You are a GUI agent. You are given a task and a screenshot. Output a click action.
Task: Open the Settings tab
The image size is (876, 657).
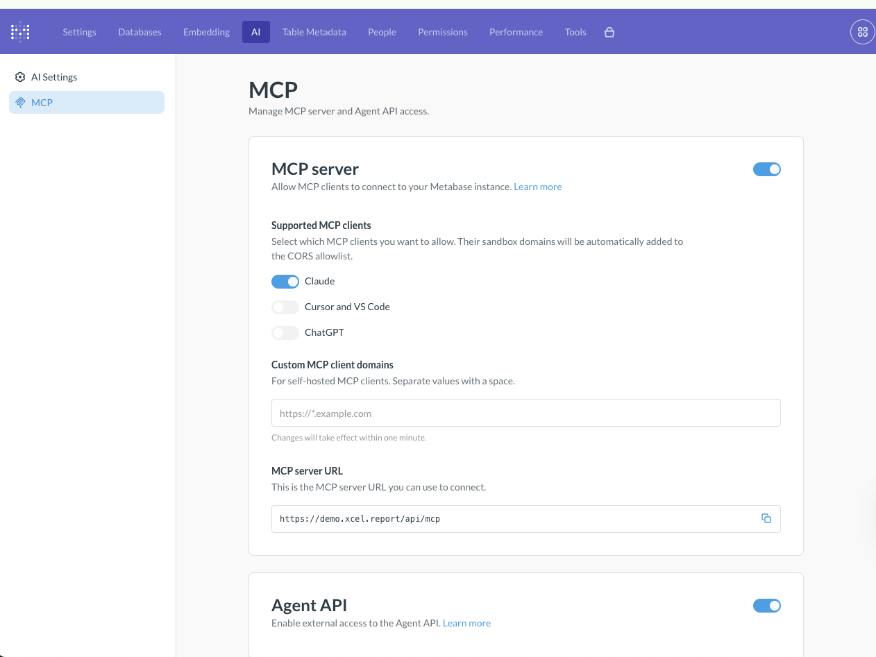coord(80,32)
